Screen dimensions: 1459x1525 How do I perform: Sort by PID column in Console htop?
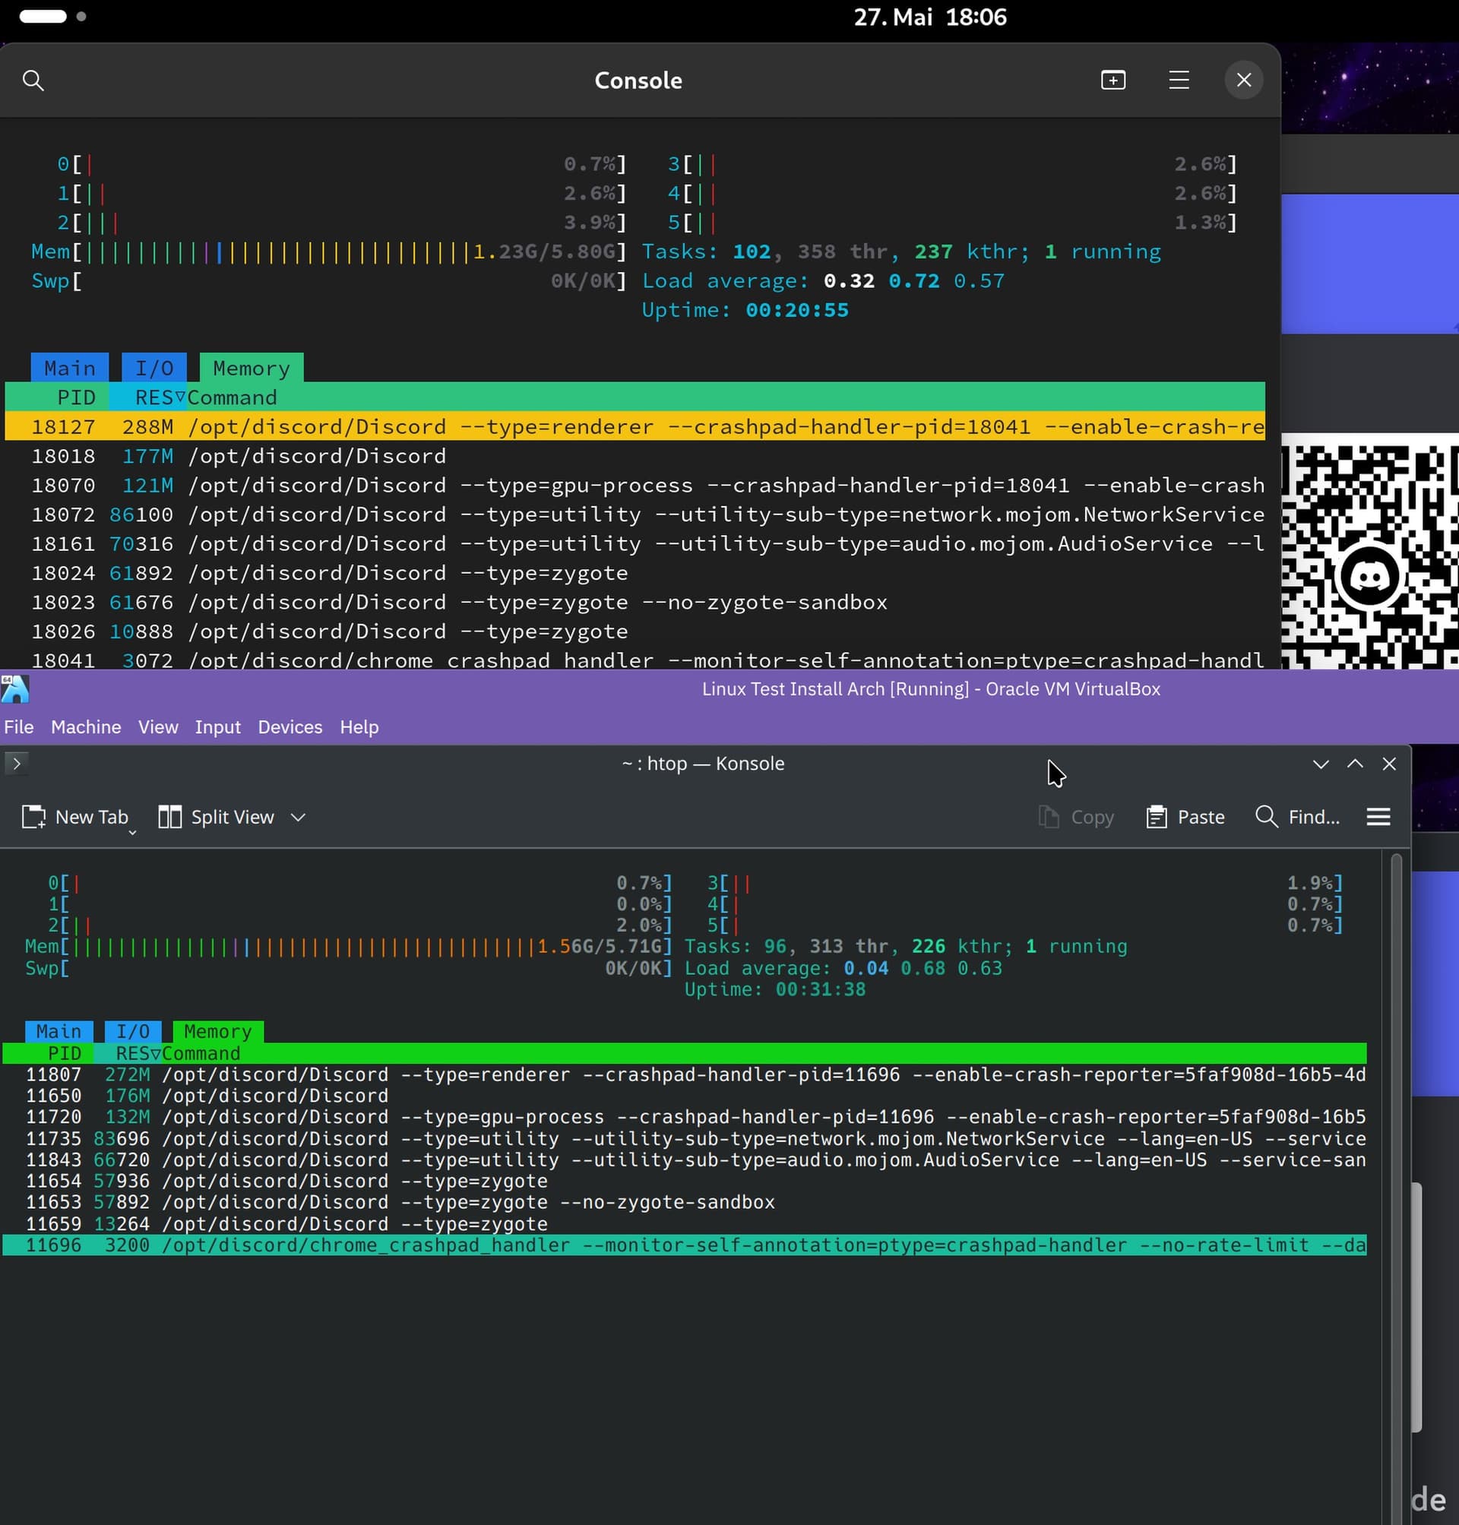click(x=75, y=397)
